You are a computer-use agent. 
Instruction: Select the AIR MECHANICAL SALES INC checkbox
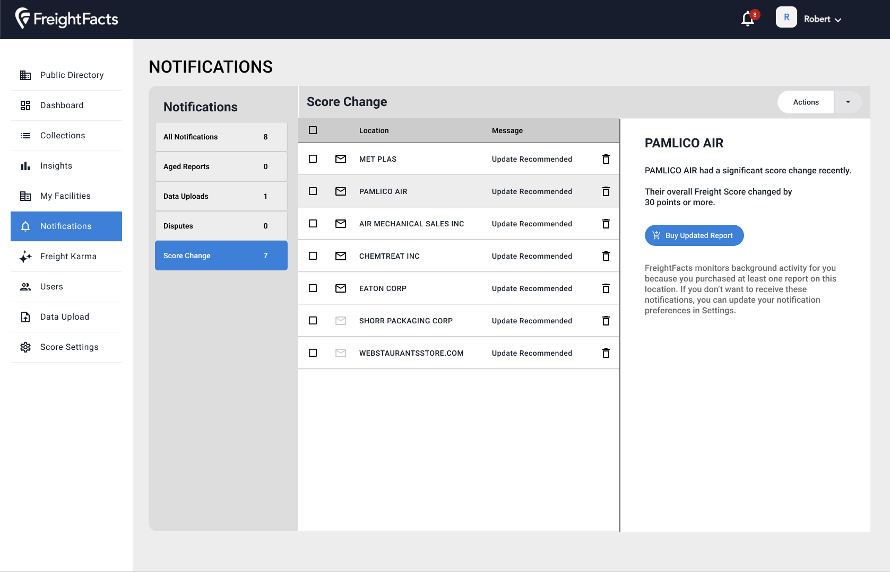(x=313, y=224)
